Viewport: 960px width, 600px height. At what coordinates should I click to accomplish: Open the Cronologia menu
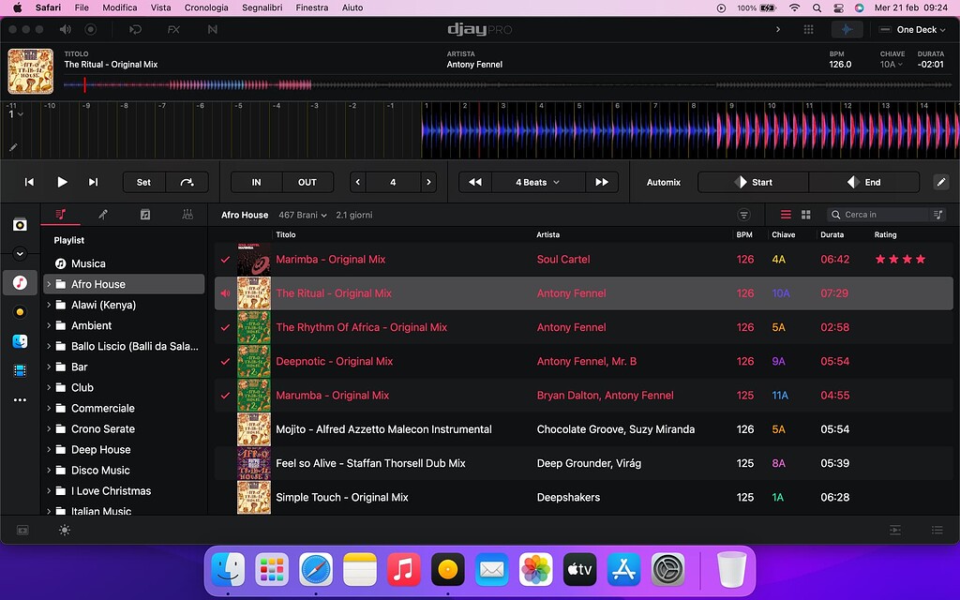(206, 7)
